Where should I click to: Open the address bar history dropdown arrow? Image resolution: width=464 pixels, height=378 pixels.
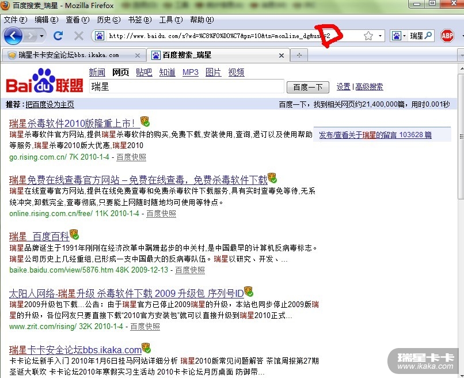tap(380, 36)
